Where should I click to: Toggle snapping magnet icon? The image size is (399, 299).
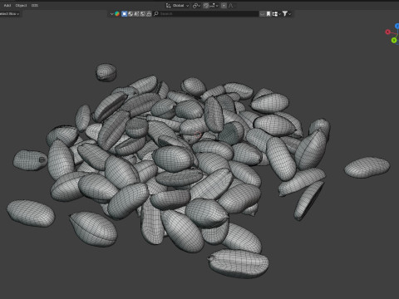[x=206, y=6]
